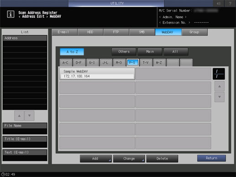The width and height of the screenshot is (236, 177).
Task: Select the T-V alphabet index tab
Action: (x=146, y=62)
